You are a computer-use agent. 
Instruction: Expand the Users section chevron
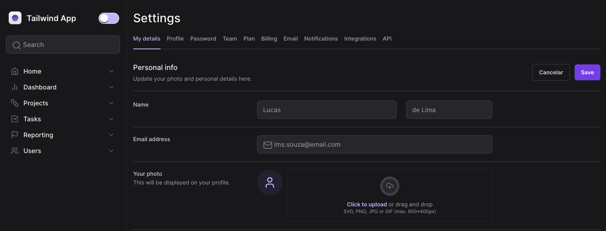111,151
